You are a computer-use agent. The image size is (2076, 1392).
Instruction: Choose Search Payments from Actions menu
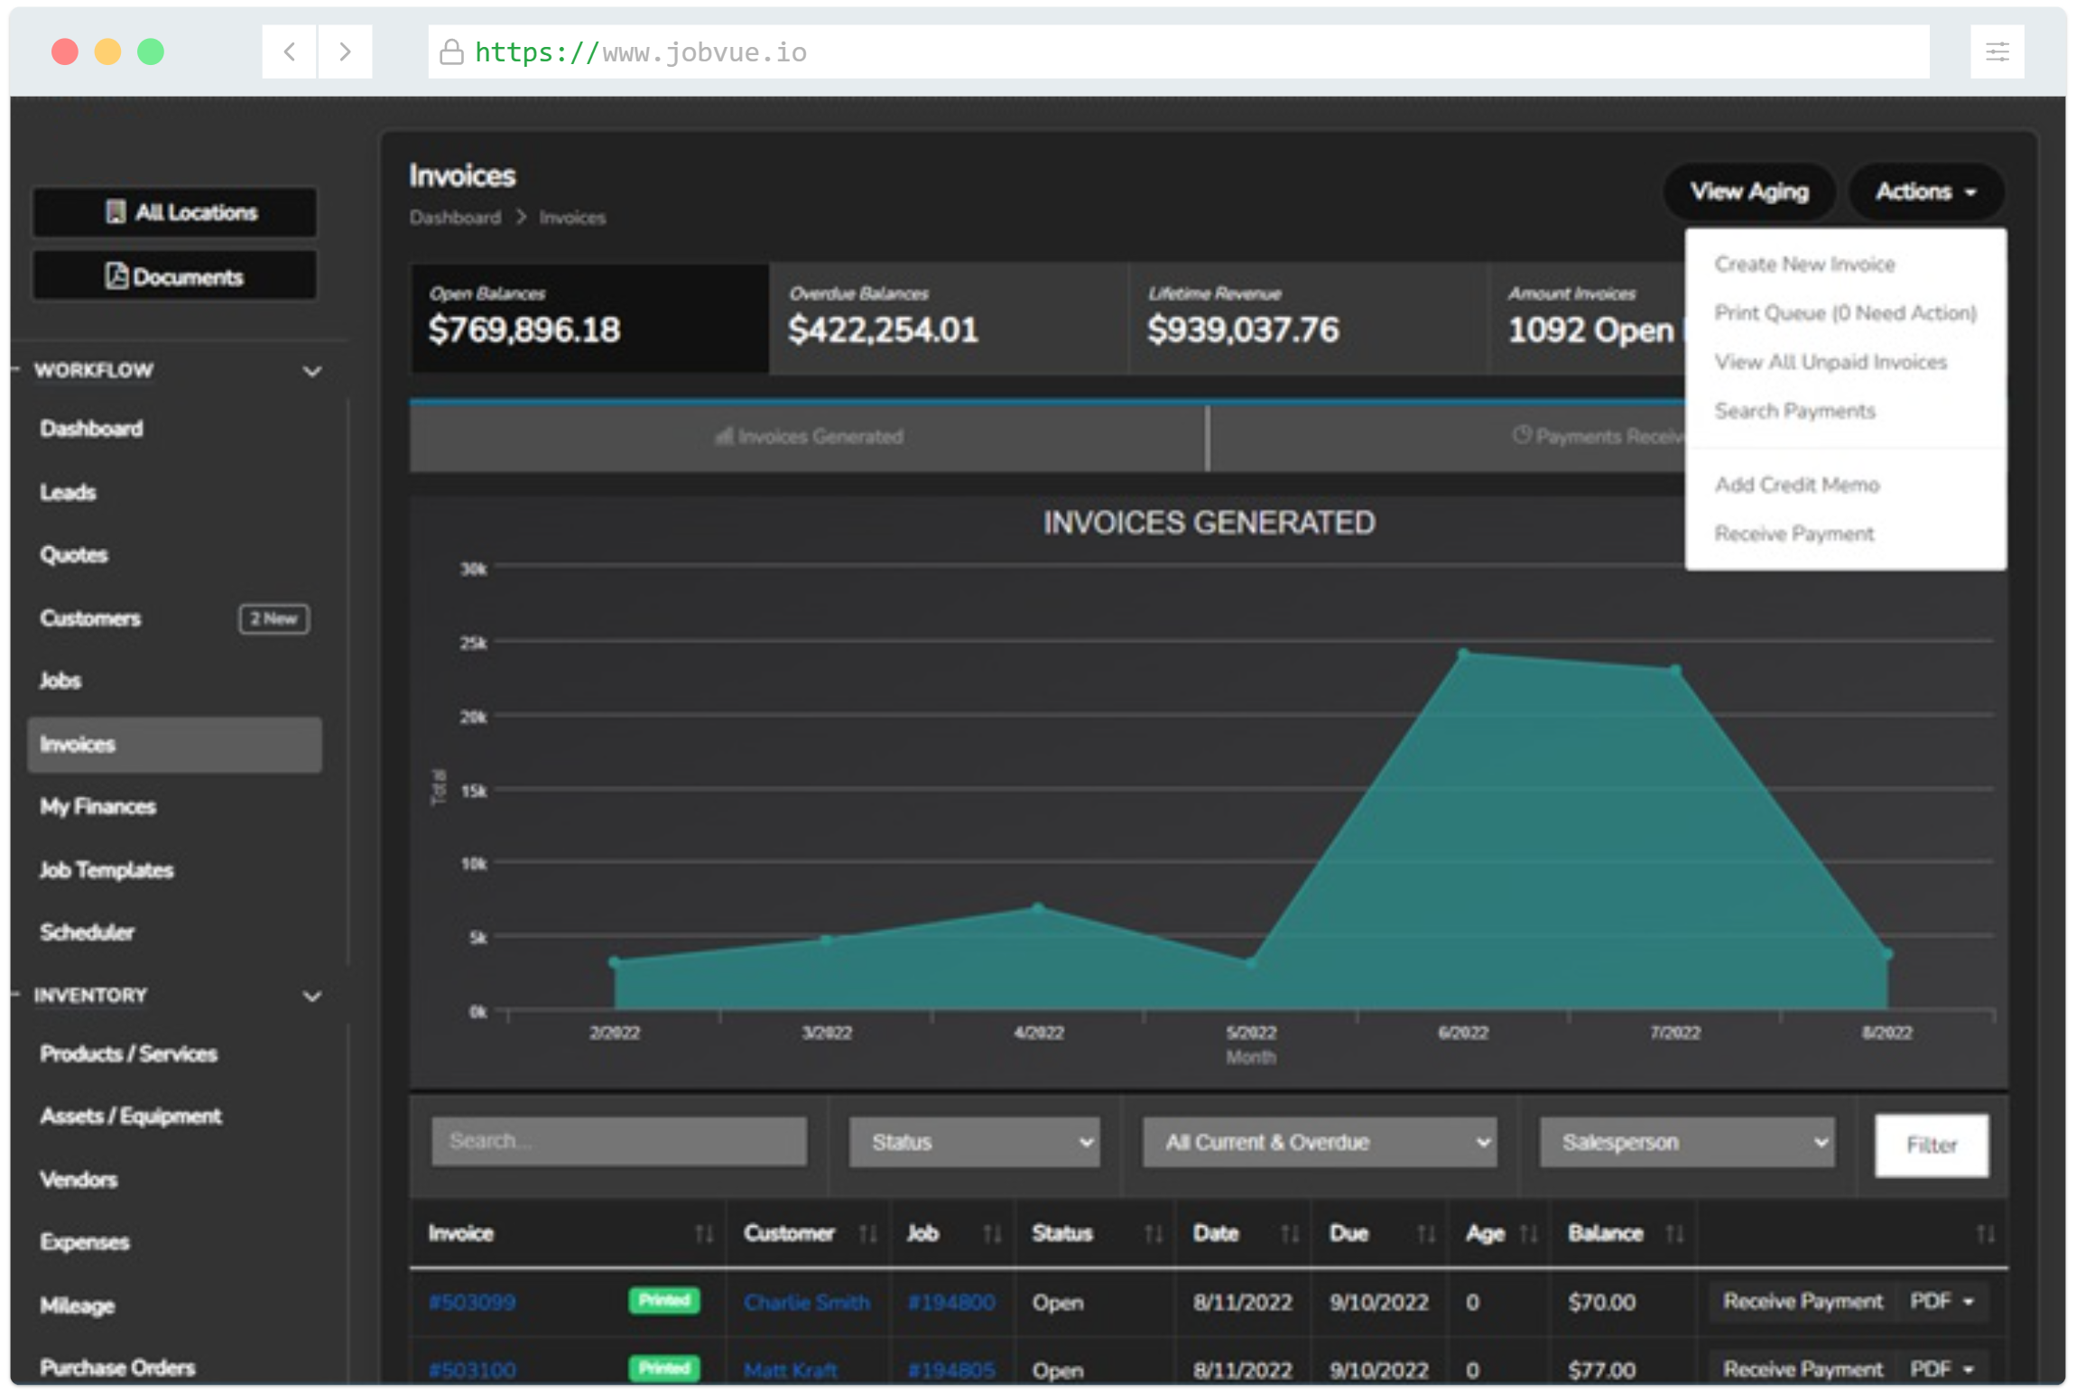(1794, 411)
